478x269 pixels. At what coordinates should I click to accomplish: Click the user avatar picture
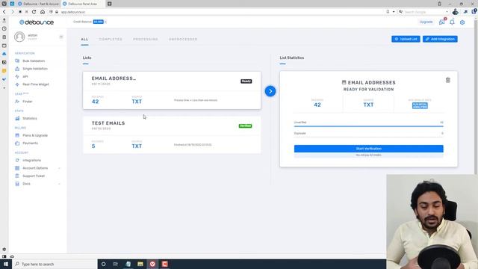[x=19, y=37]
